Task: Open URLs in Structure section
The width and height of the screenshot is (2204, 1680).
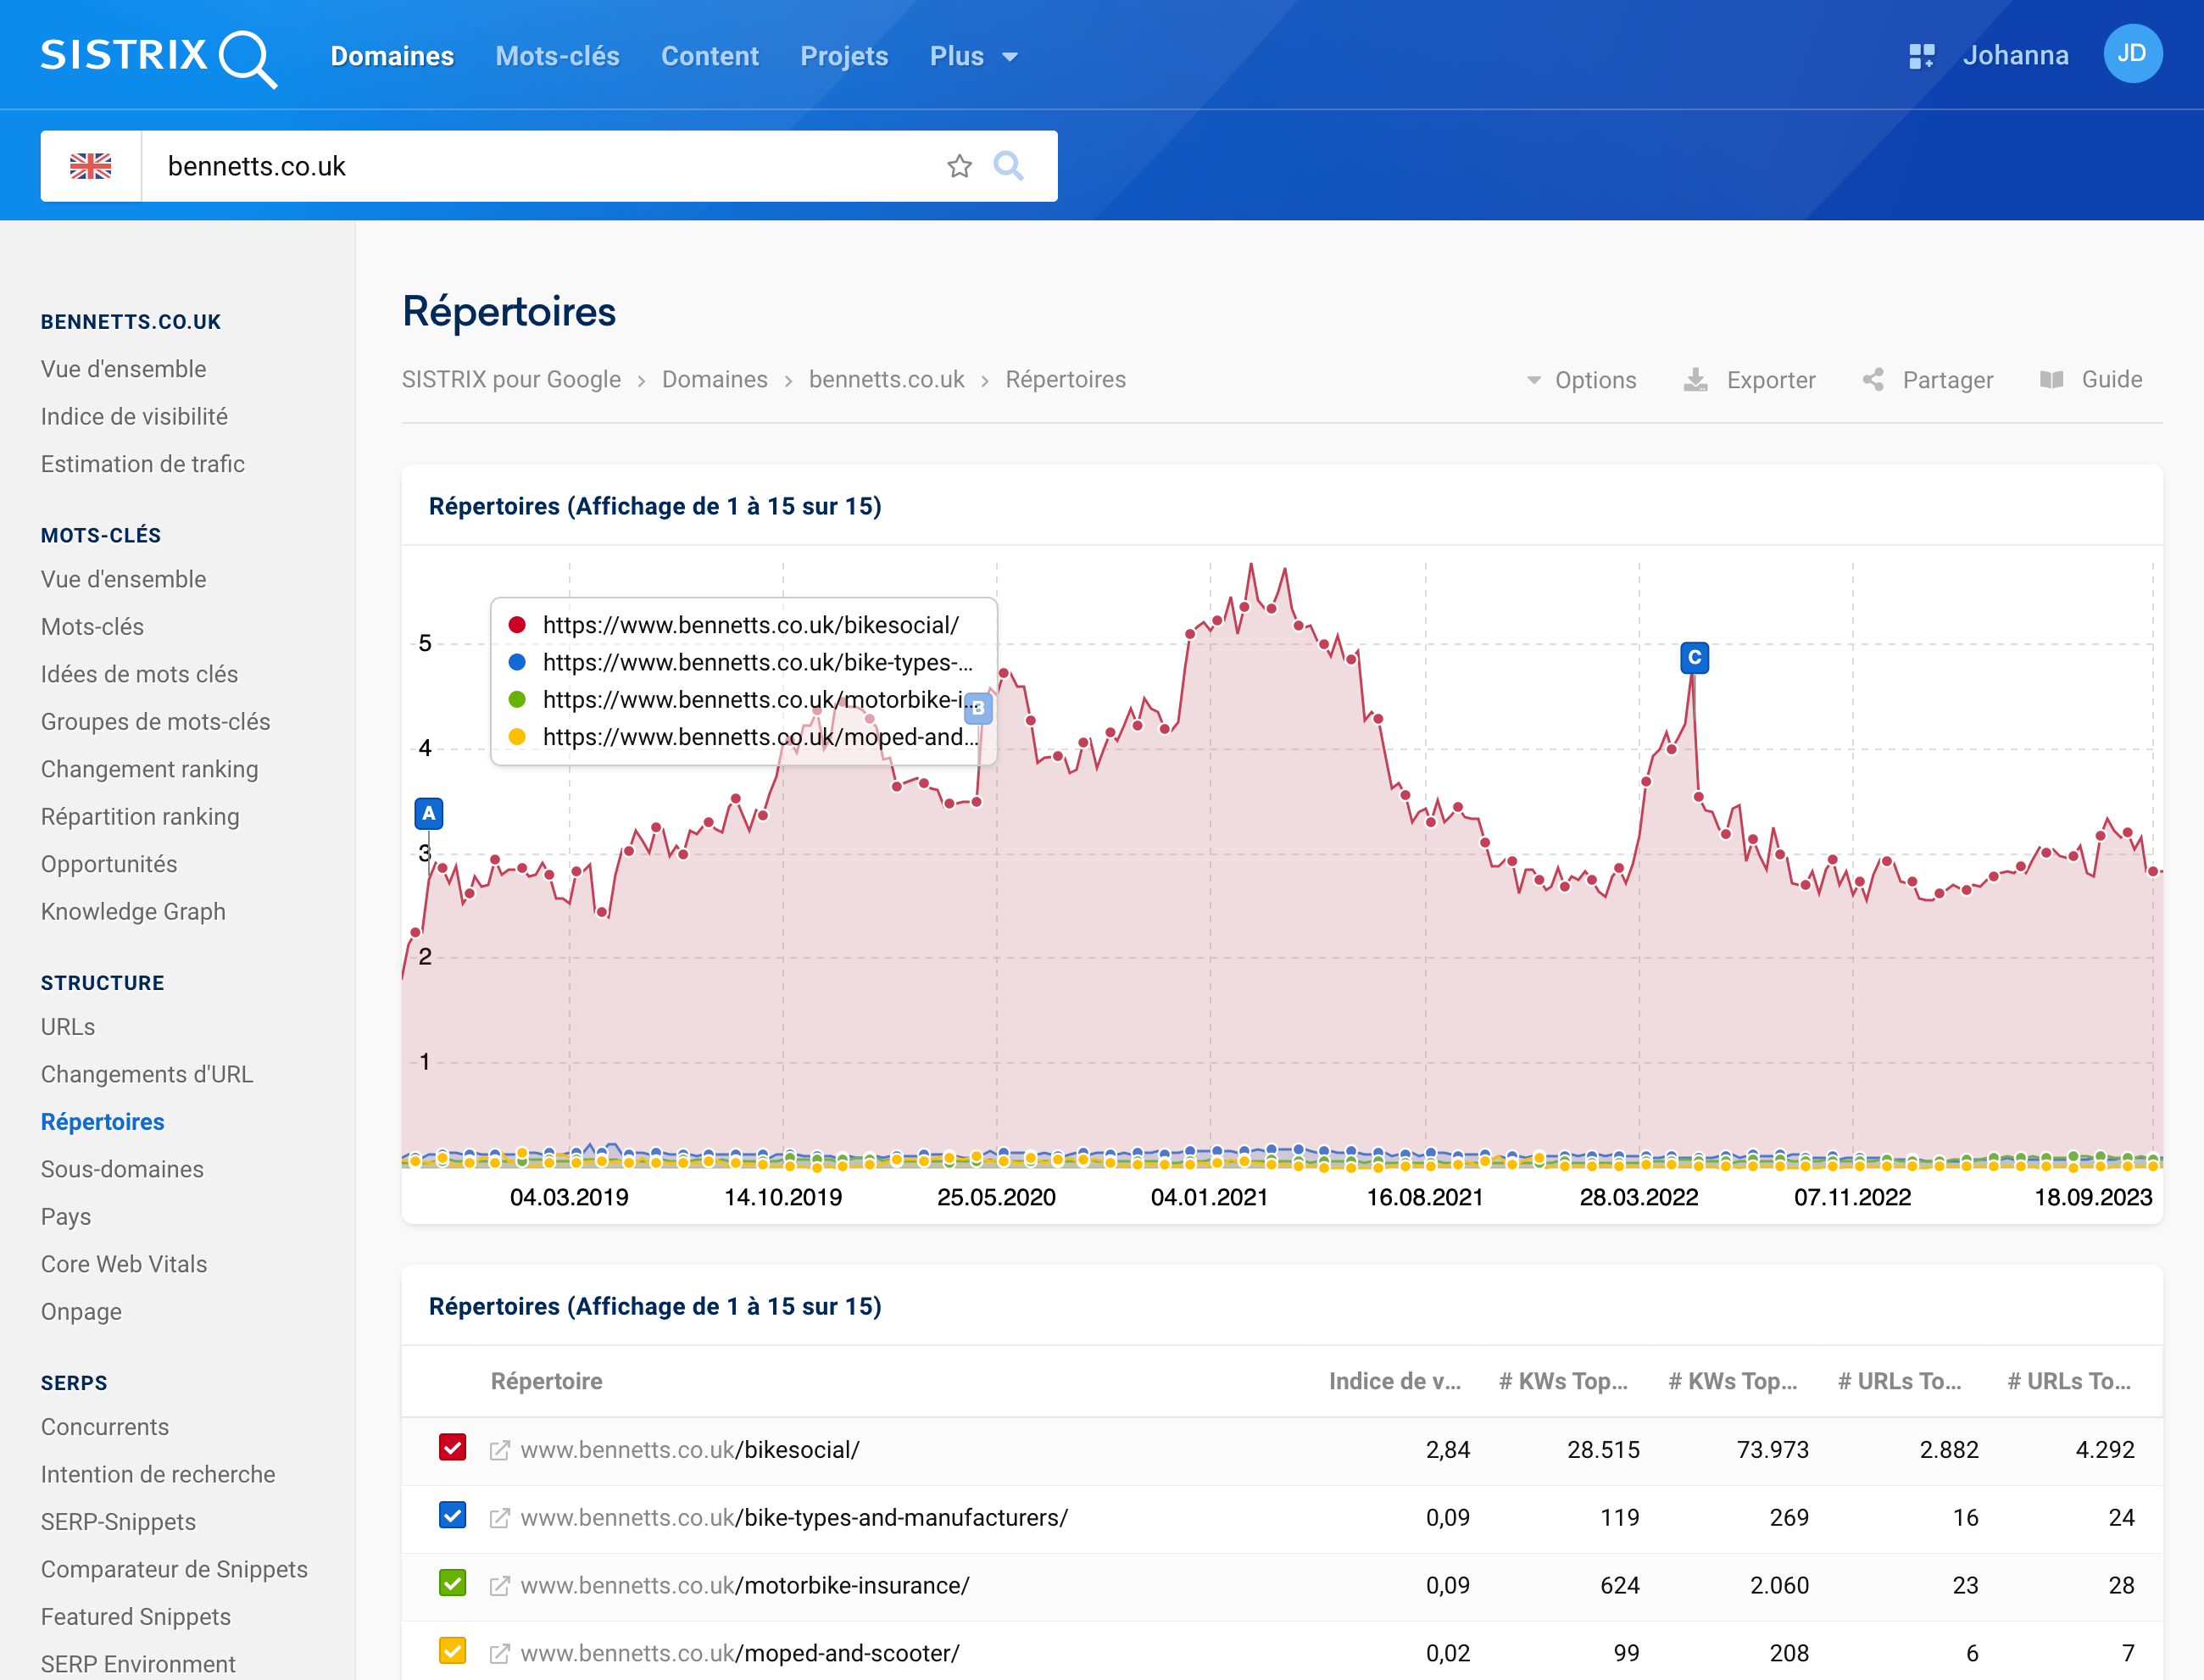Action: (x=68, y=1027)
